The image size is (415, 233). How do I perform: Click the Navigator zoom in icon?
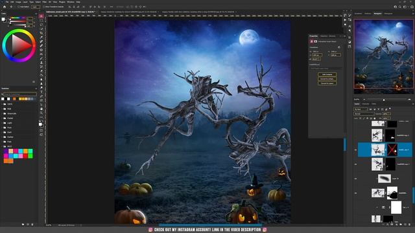tap(409, 99)
